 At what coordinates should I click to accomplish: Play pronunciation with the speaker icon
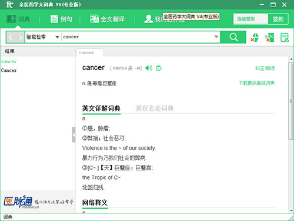pos(149,68)
